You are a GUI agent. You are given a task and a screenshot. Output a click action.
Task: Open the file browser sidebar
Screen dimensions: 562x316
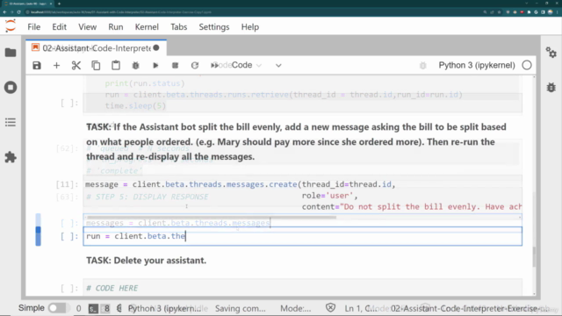[11, 53]
